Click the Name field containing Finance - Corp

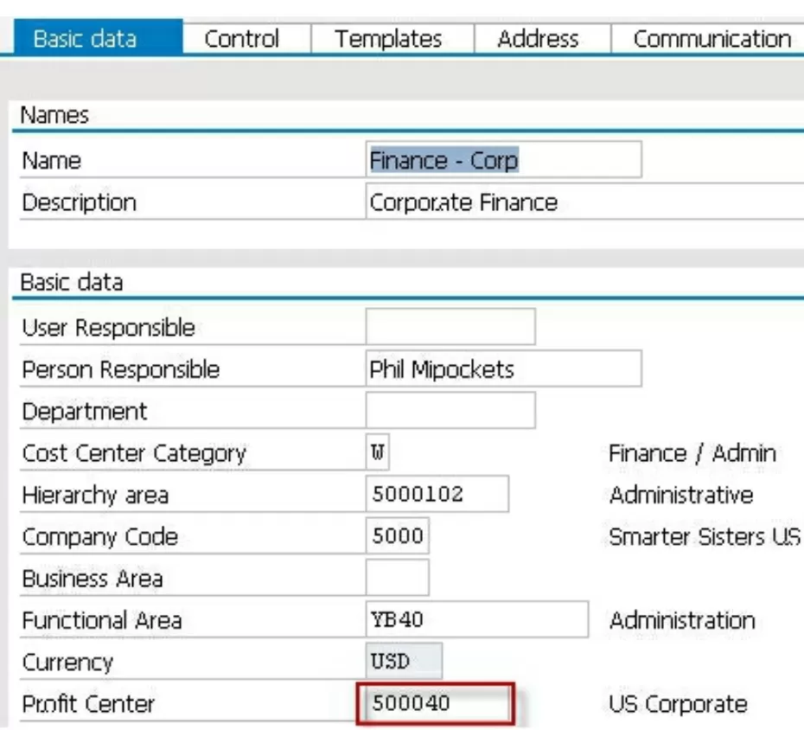[x=503, y=161]
